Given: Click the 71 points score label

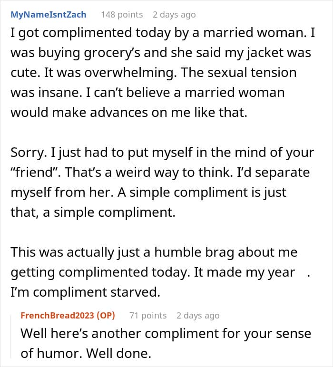Looking at the screenshot, I should [148, 316].
